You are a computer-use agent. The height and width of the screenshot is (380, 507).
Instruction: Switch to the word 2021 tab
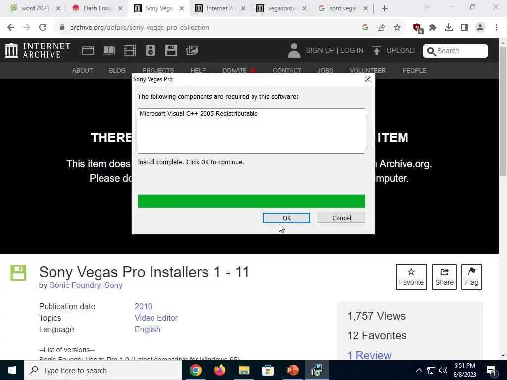(34, 8)
